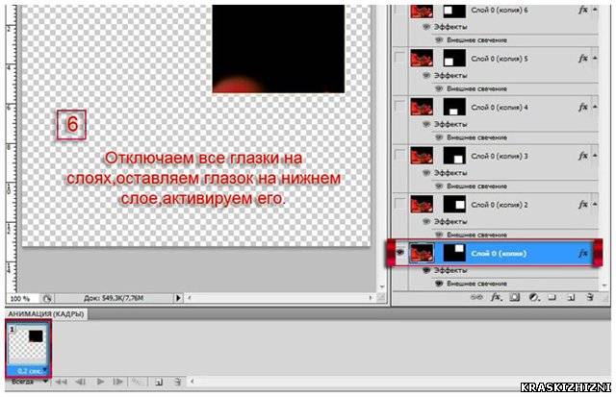Viewport: 616px width, 397px height.
Task: Toggle Эффекты eye under Слой 0 (копия) 3
Action: pos(426,173)
